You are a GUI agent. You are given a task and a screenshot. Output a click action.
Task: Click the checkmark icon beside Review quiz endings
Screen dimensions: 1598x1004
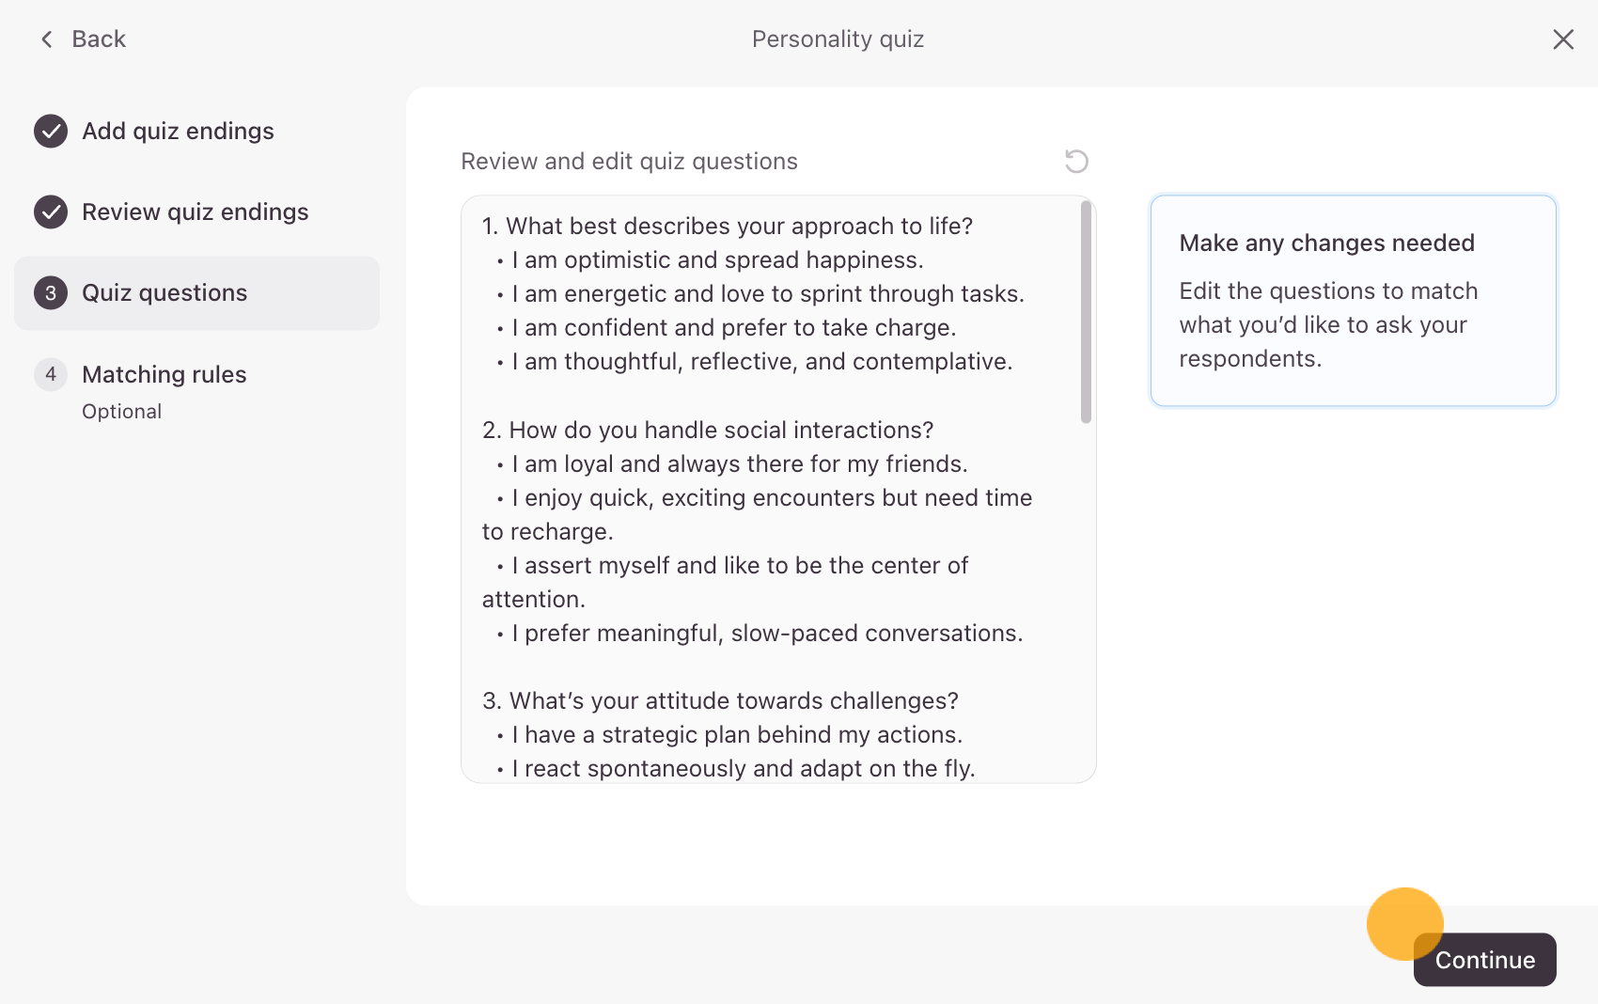51,212
